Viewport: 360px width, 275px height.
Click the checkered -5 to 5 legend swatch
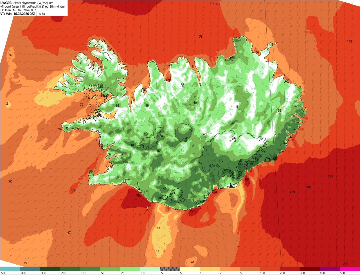click(170, 269)
